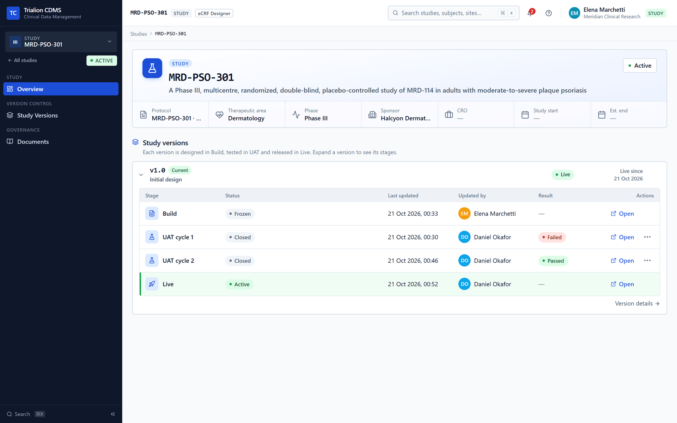Click the Studies breadcrumb link
Screen dimensions: 677x423
click(139, 34)
